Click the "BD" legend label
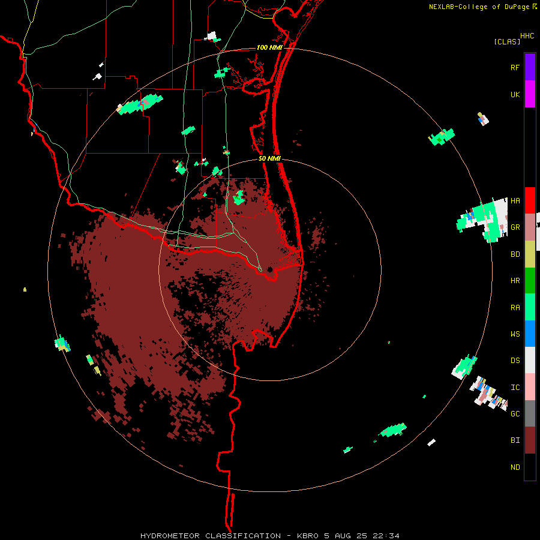Viewport: 540px width, 540px height. 515,254
